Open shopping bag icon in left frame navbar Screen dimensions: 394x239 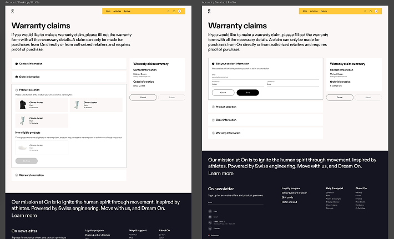174,11
